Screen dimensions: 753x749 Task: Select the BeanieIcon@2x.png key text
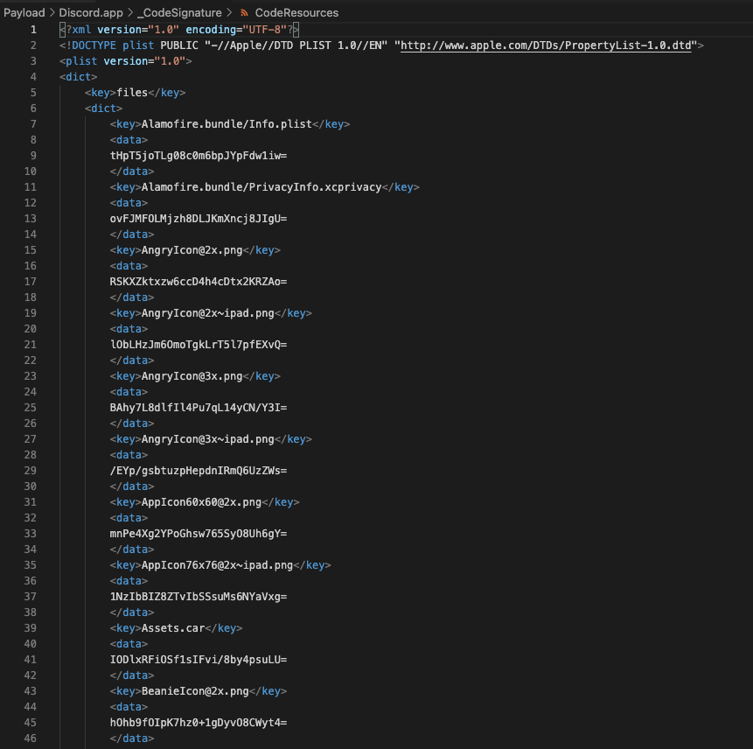195,691
